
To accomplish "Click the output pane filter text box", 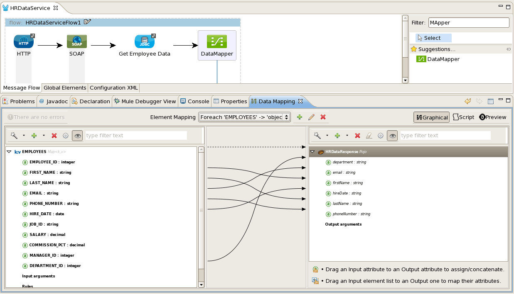I will [445, 136].
